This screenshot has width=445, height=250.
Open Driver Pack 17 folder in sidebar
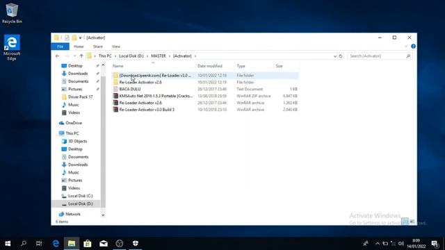click(x=81, y=97)
